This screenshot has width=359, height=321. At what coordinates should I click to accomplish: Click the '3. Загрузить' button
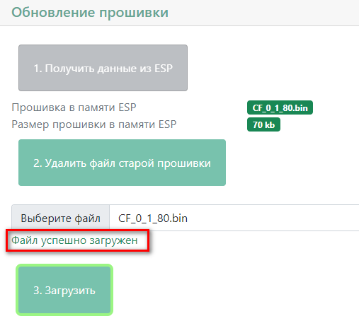click(x=64, y=290)
